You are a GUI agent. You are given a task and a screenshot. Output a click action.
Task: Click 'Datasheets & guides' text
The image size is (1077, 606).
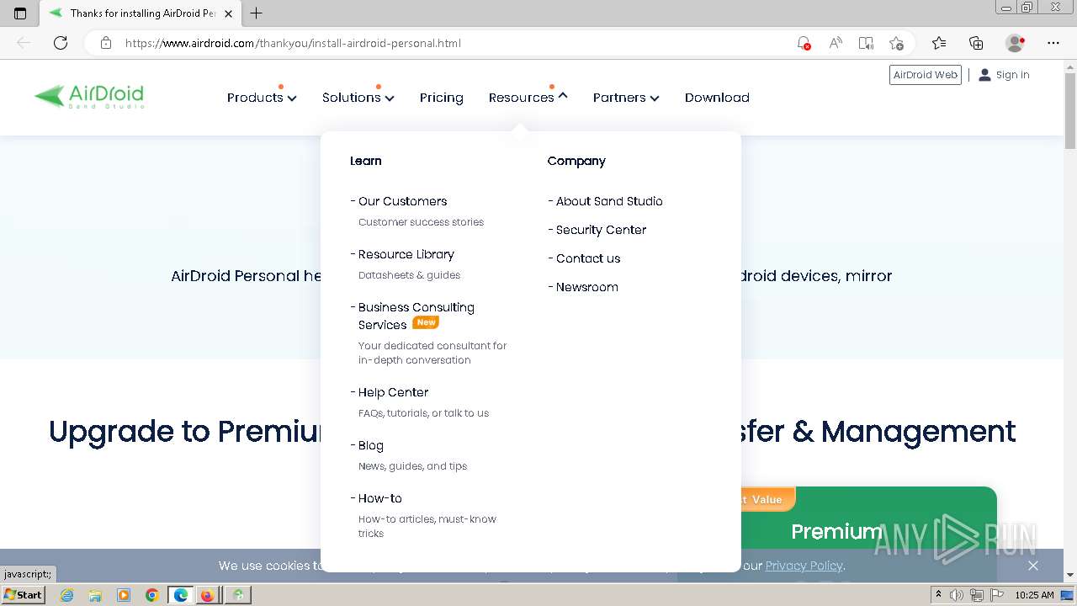(409, 275)
